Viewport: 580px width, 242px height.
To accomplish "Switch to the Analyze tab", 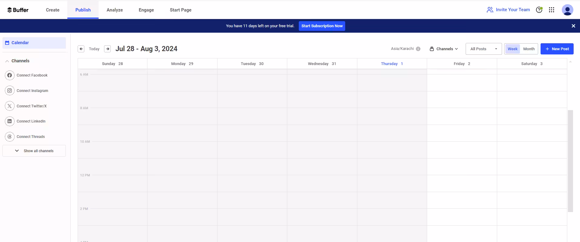I will (x=115, y=10).
